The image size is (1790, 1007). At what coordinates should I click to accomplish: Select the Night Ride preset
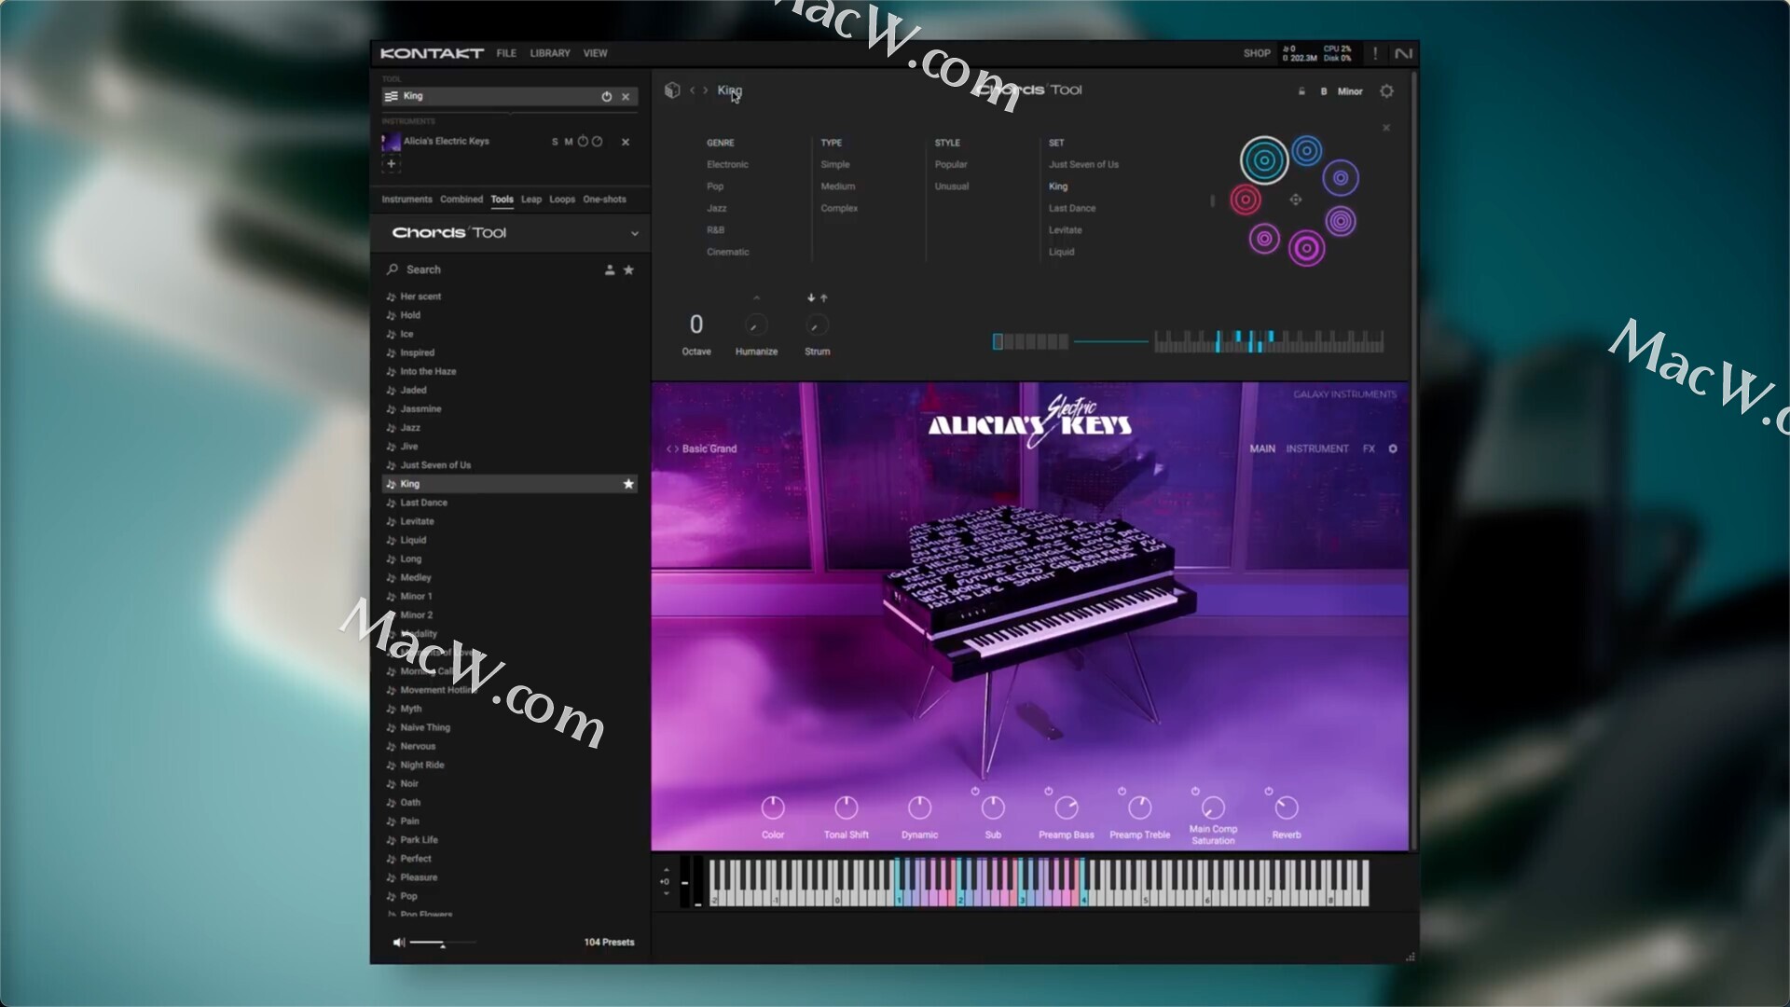510,766
